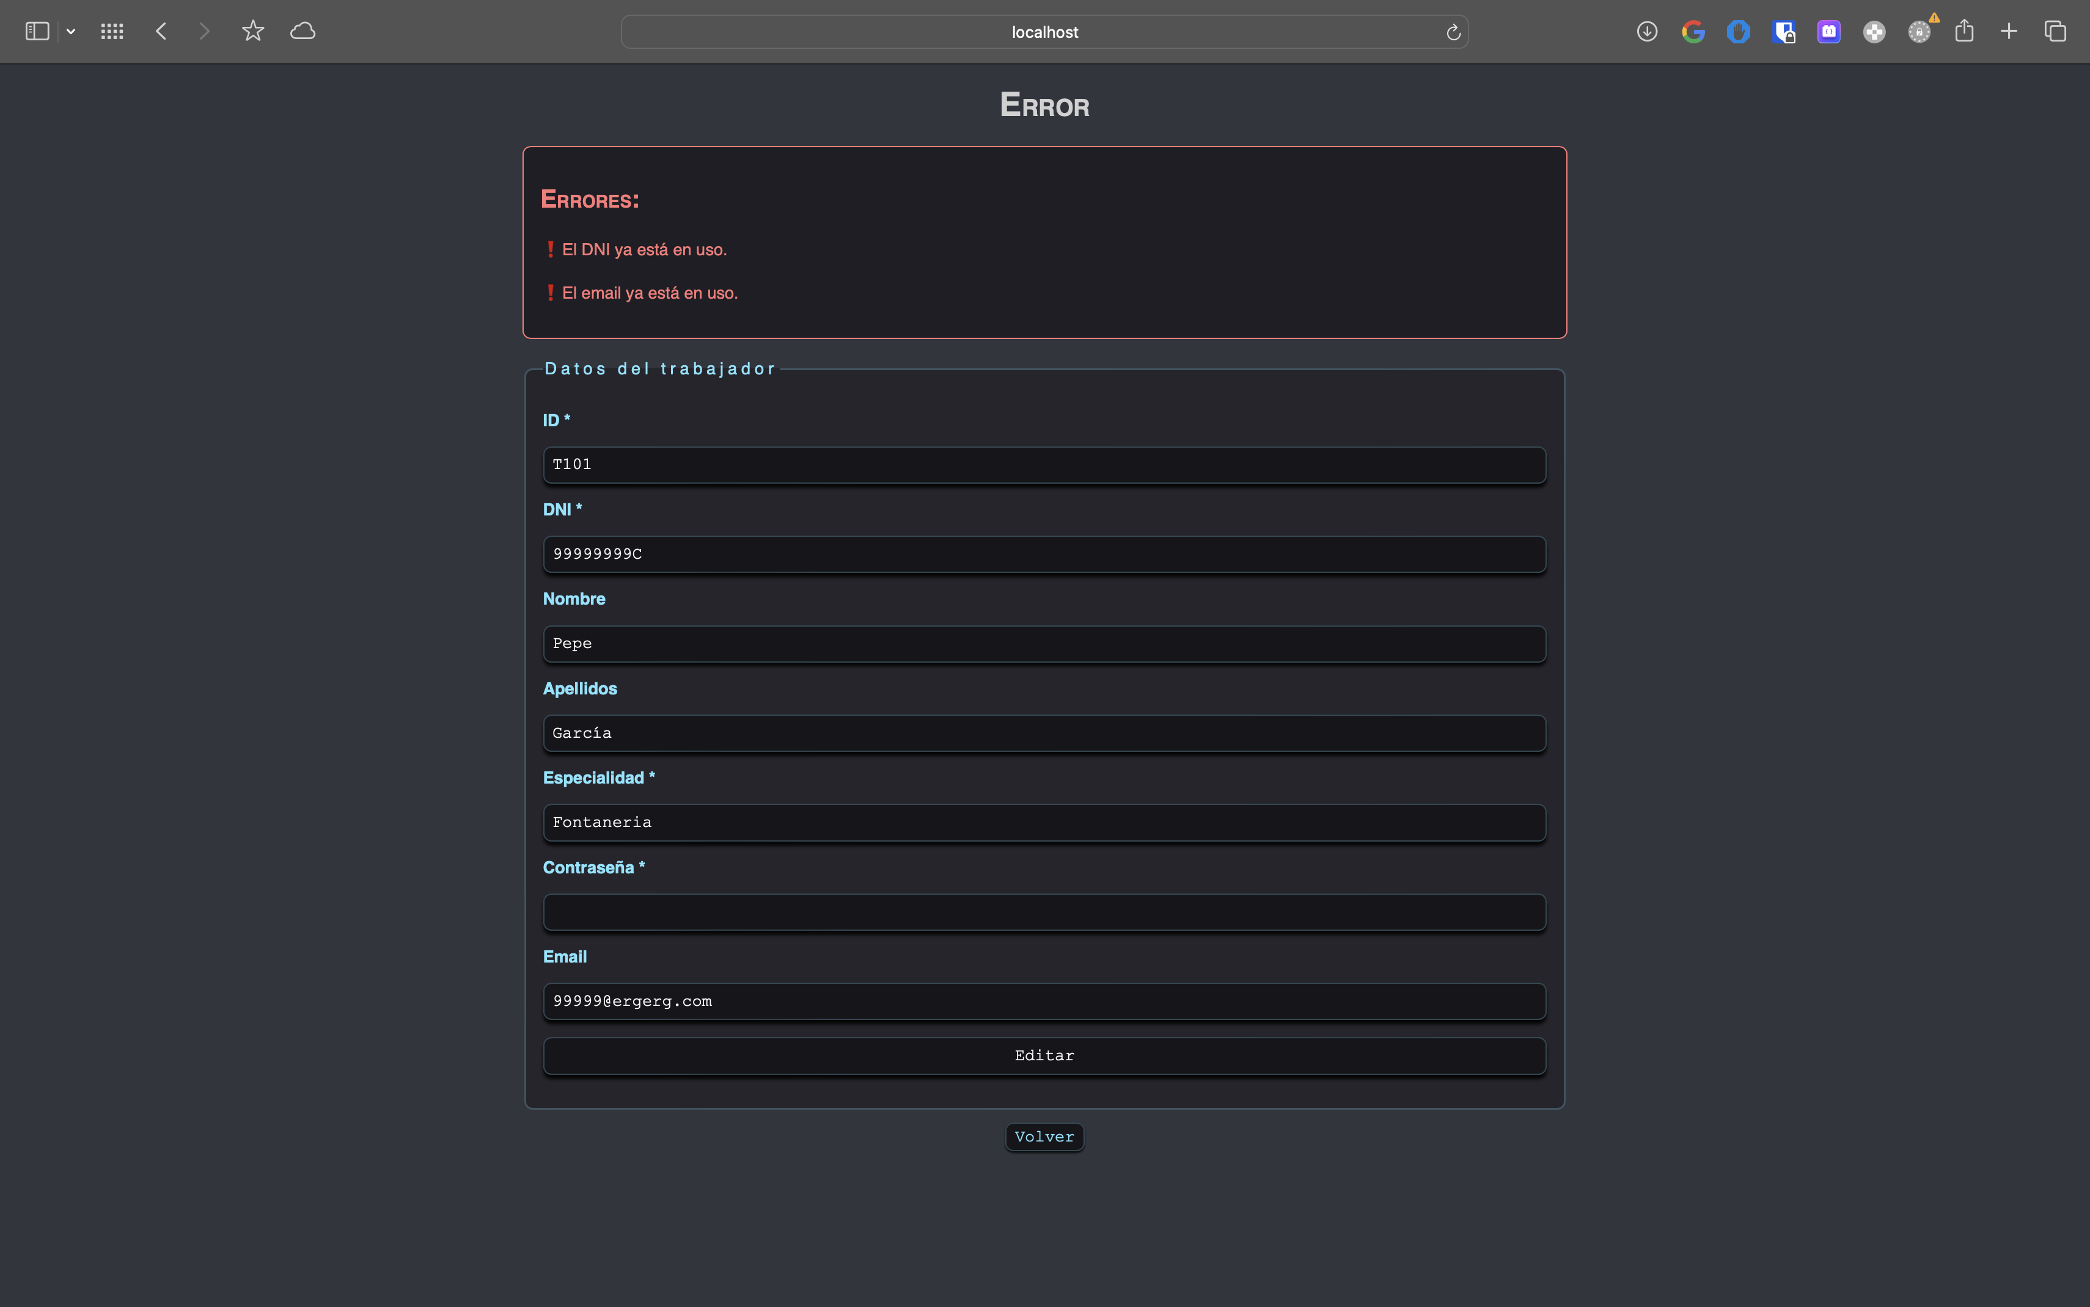This screenshot has width=2090, height=1307.
Task: Select the 'El DNI ya está en uso.' error
Action: coord(644,250)
